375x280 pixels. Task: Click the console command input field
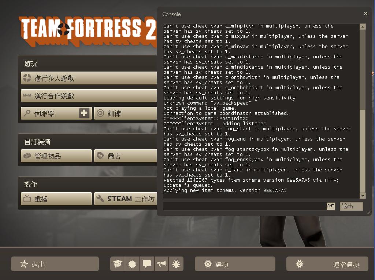(x=244, y=206)
